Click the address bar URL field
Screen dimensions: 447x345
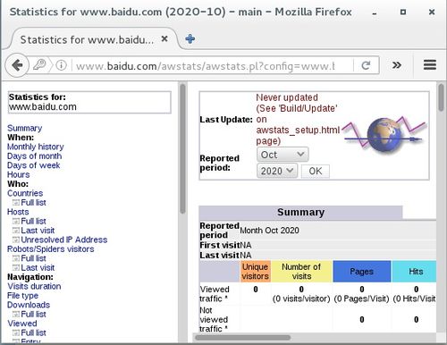click(206, 65)
